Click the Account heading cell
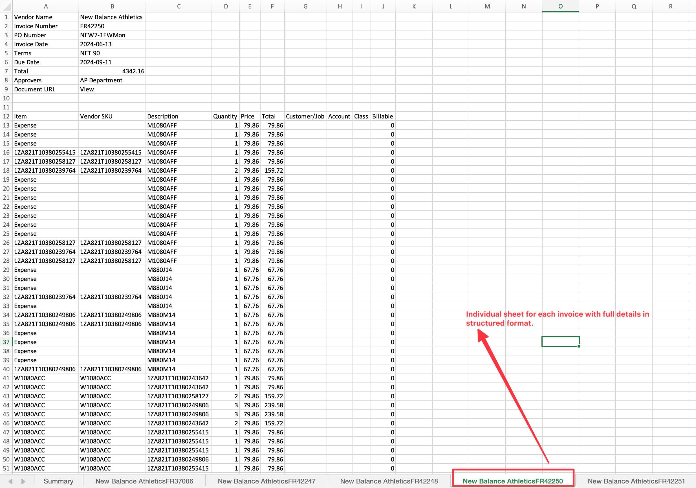 coord(340,116)
